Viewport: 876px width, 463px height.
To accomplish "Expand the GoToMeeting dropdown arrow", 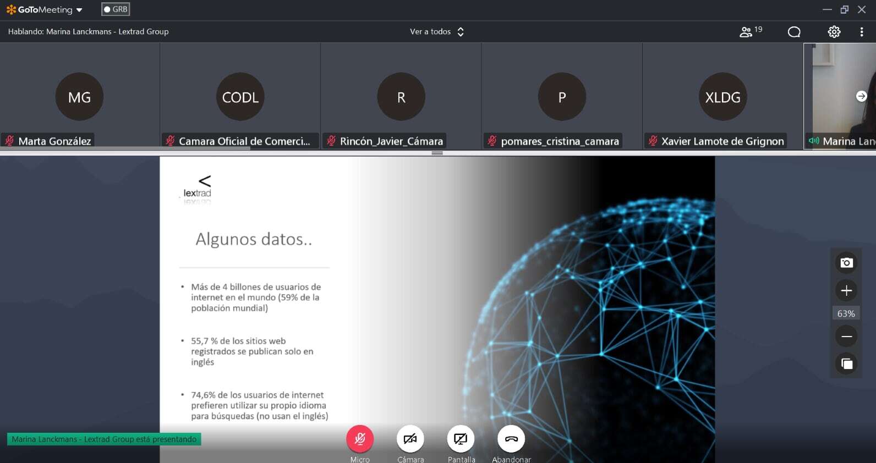I will click(x=79, y=10).
